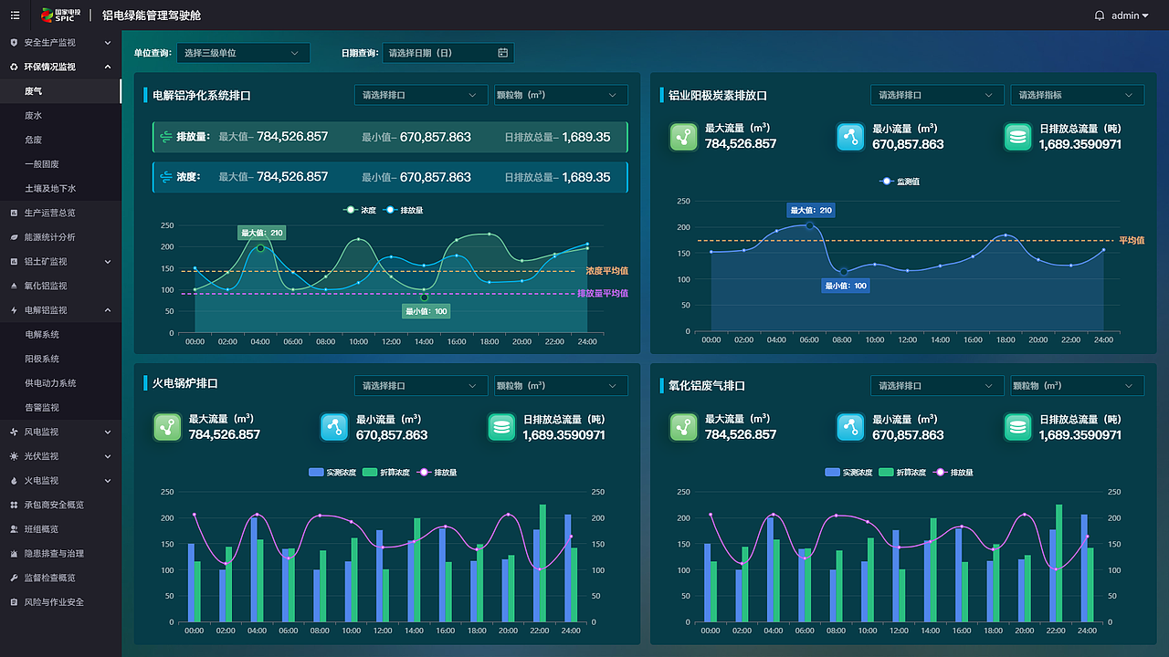Click the 监督检查概览 wrench icon
The image size is (1169, 657).
coord(14,578)
